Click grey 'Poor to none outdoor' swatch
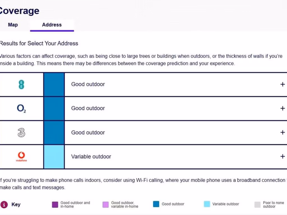The height and width of the screenshot is (215, 287). (258, 204)
